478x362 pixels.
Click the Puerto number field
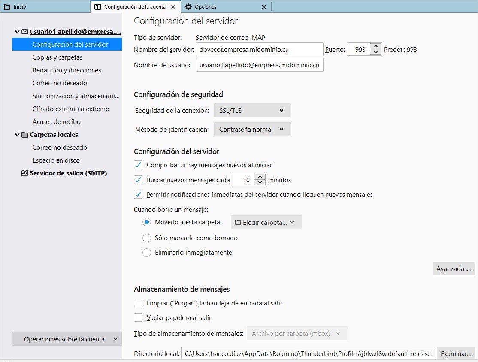(359, 49)
